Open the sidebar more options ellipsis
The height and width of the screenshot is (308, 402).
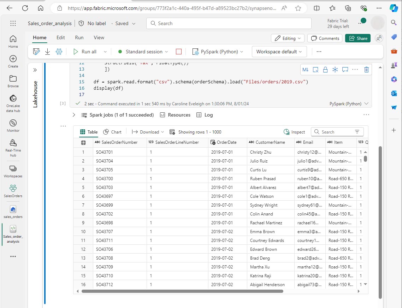tap(13, 256)
